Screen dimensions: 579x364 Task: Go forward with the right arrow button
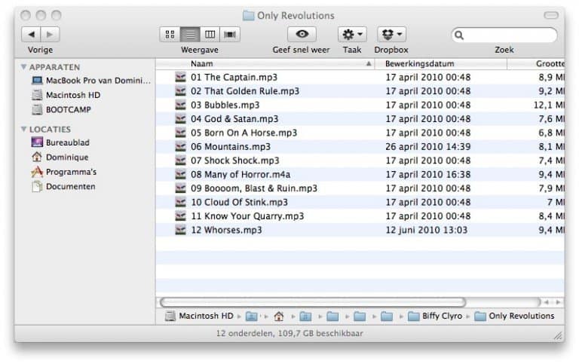50,35
